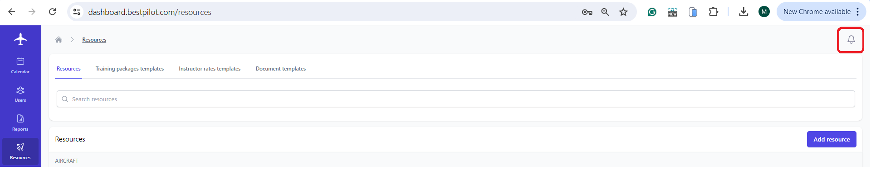Open Reports in the sidebar

pyautogui.click(x=20, y=123)
